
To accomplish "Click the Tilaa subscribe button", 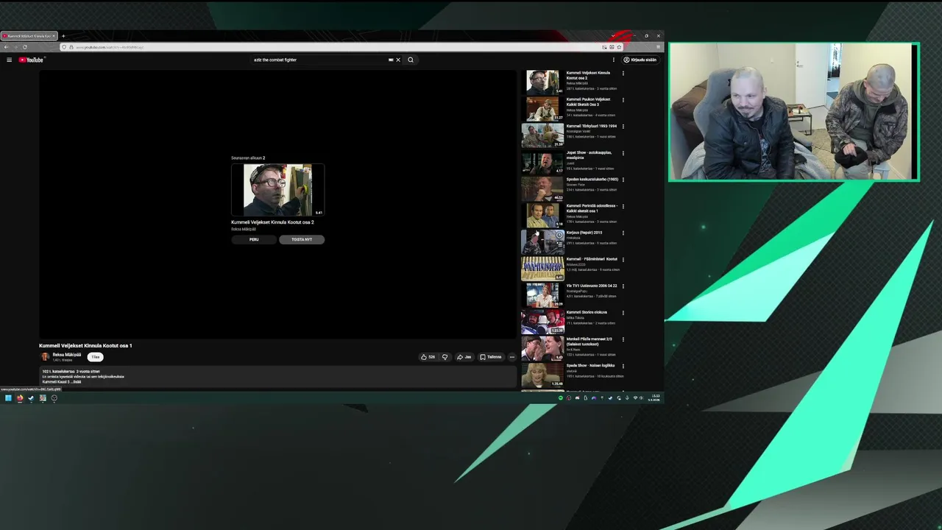I will click(x=95, y=357).
